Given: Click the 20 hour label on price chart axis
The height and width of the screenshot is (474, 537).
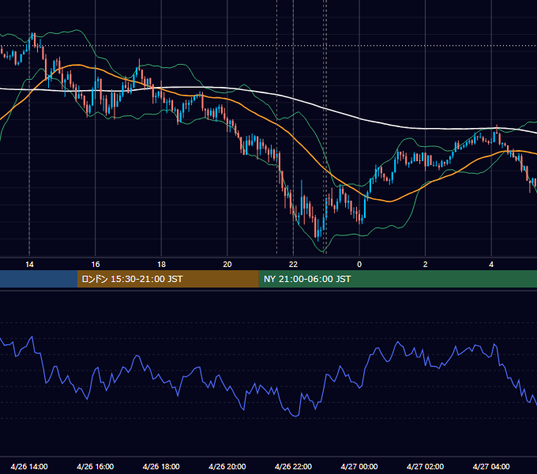Looking at the screenshot, I should coord(227,265).
